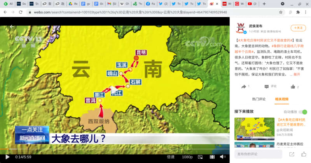The width and height of the screenshot is (311, 163).
Task: Open the 武侯发布 profile avatar
Action: click(x=241, y=28)
